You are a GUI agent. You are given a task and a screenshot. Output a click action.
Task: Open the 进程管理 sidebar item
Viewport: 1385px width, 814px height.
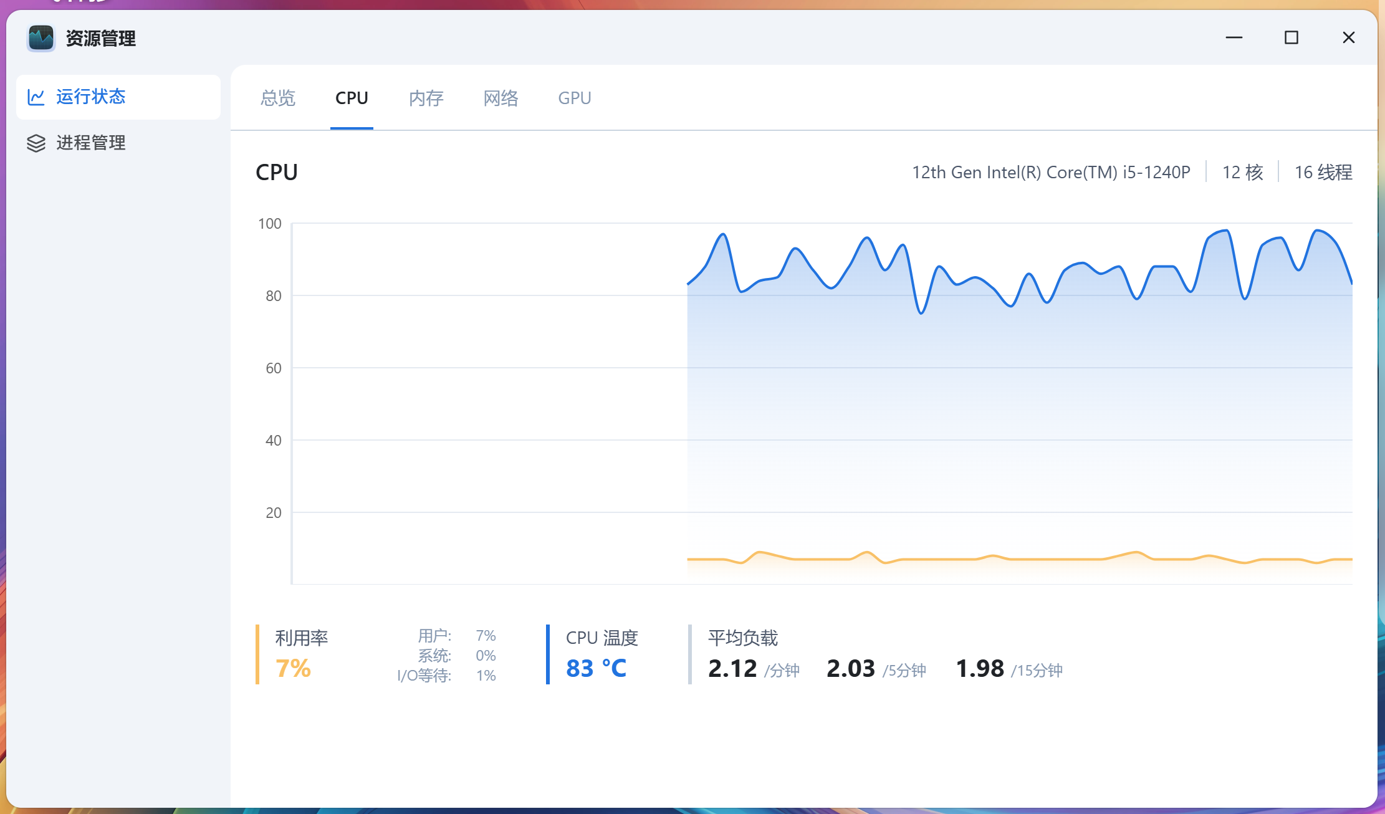click(91, 143)
